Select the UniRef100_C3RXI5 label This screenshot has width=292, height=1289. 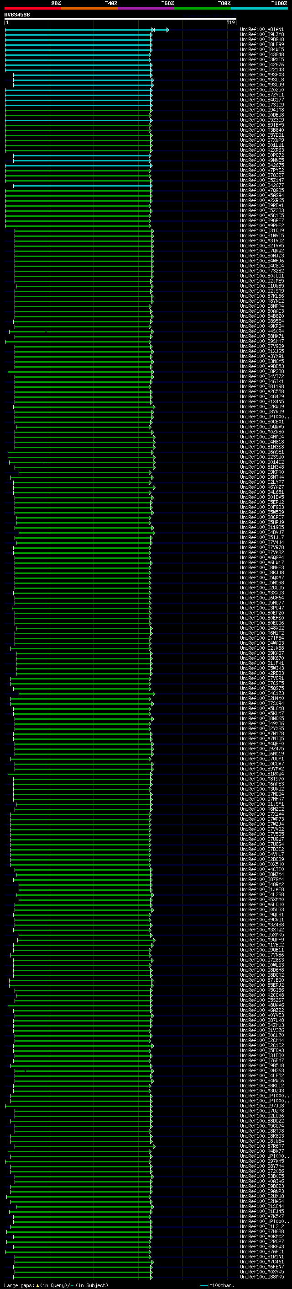coord(262,59)
